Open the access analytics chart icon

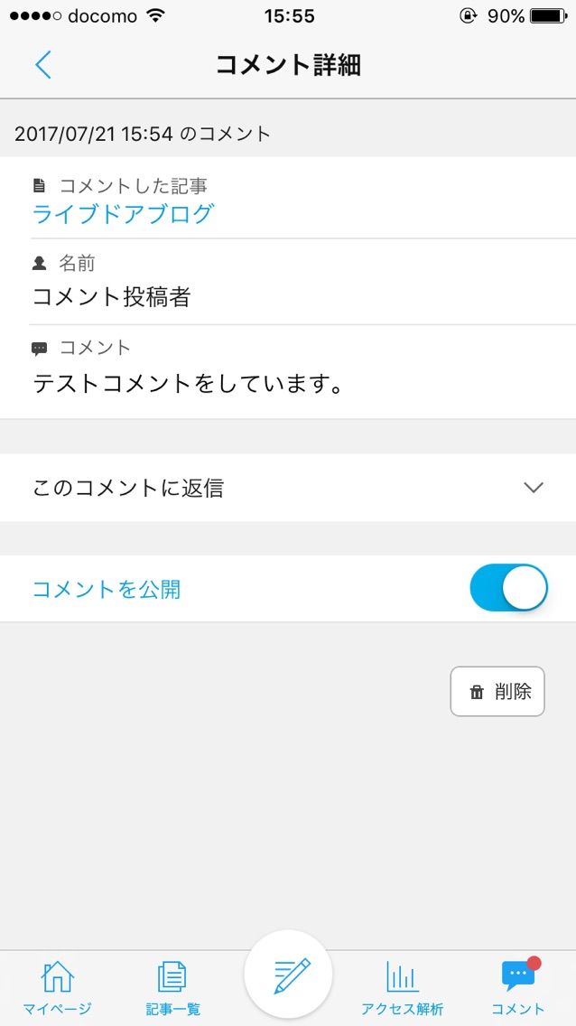coord(402,976)
